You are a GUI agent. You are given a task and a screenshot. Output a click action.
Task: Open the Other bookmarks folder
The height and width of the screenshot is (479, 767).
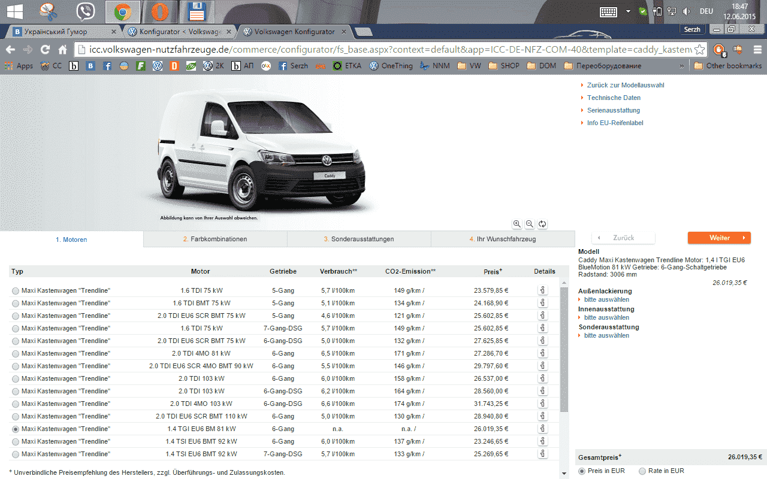(x=728, y=66)
